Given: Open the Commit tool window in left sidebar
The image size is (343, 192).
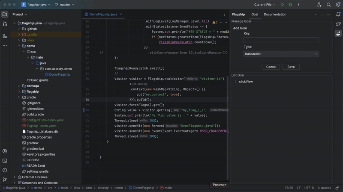Looking at the screenshot, I should coord(5,24).
